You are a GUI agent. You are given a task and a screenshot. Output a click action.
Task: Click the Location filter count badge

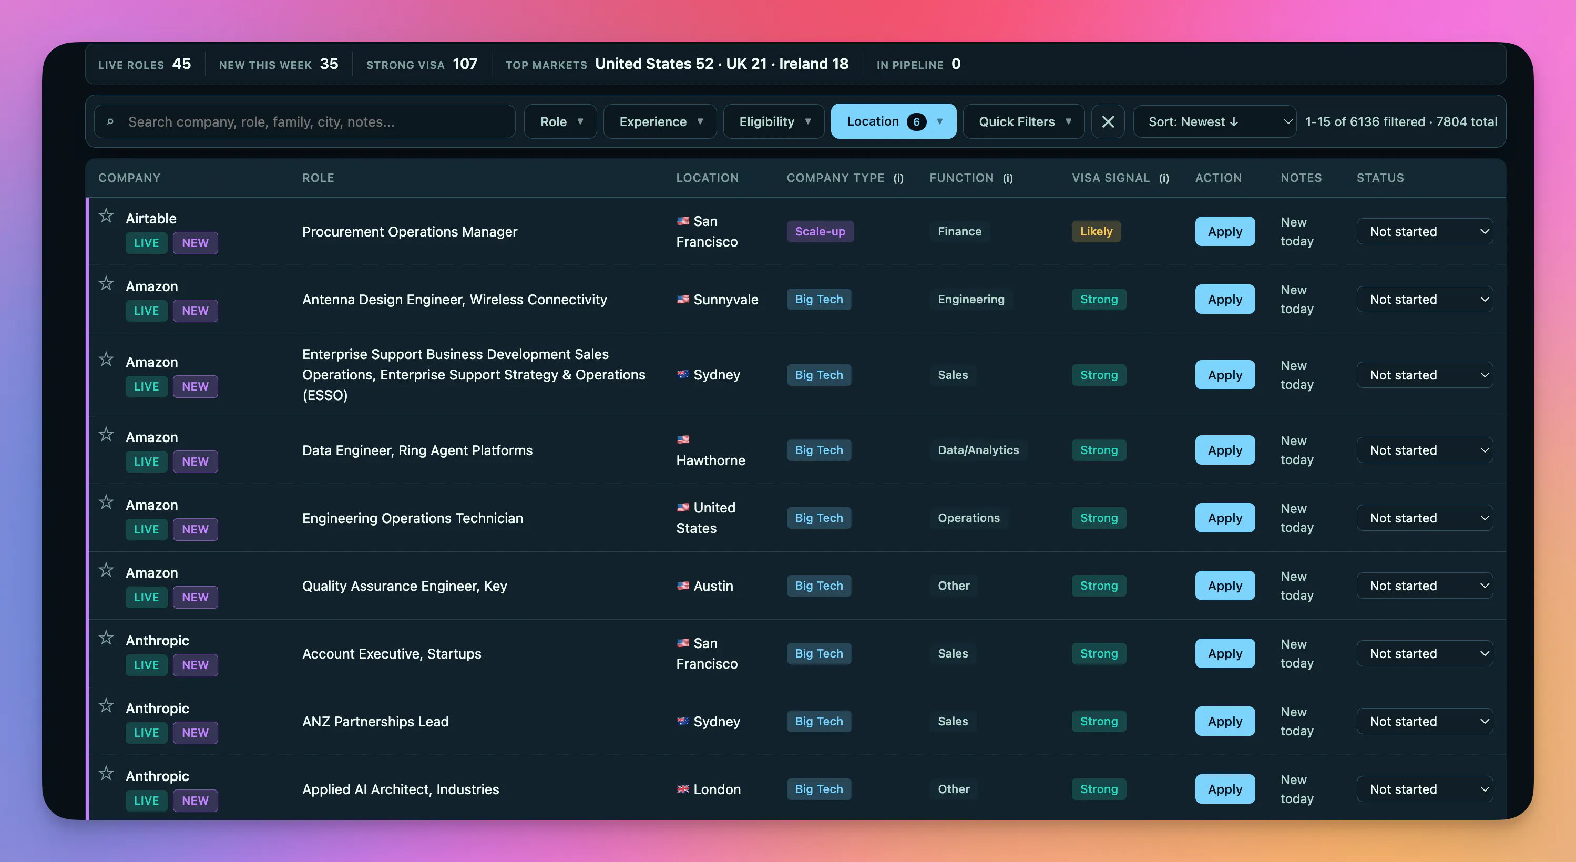(916, 122)
